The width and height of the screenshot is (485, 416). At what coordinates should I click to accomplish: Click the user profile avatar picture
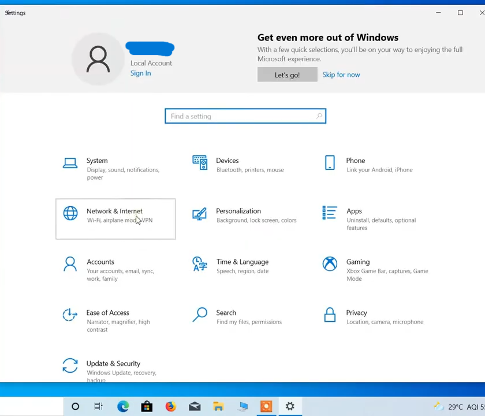[98, 59]
